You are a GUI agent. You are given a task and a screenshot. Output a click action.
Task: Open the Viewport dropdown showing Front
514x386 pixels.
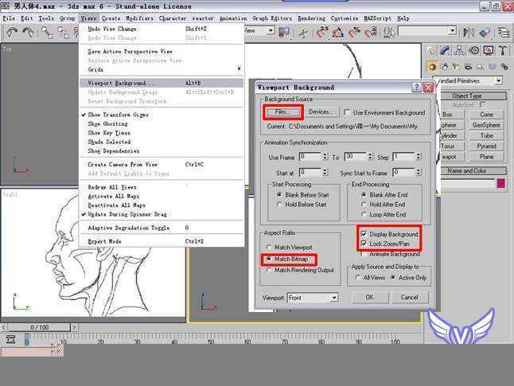tap(313, 298)
